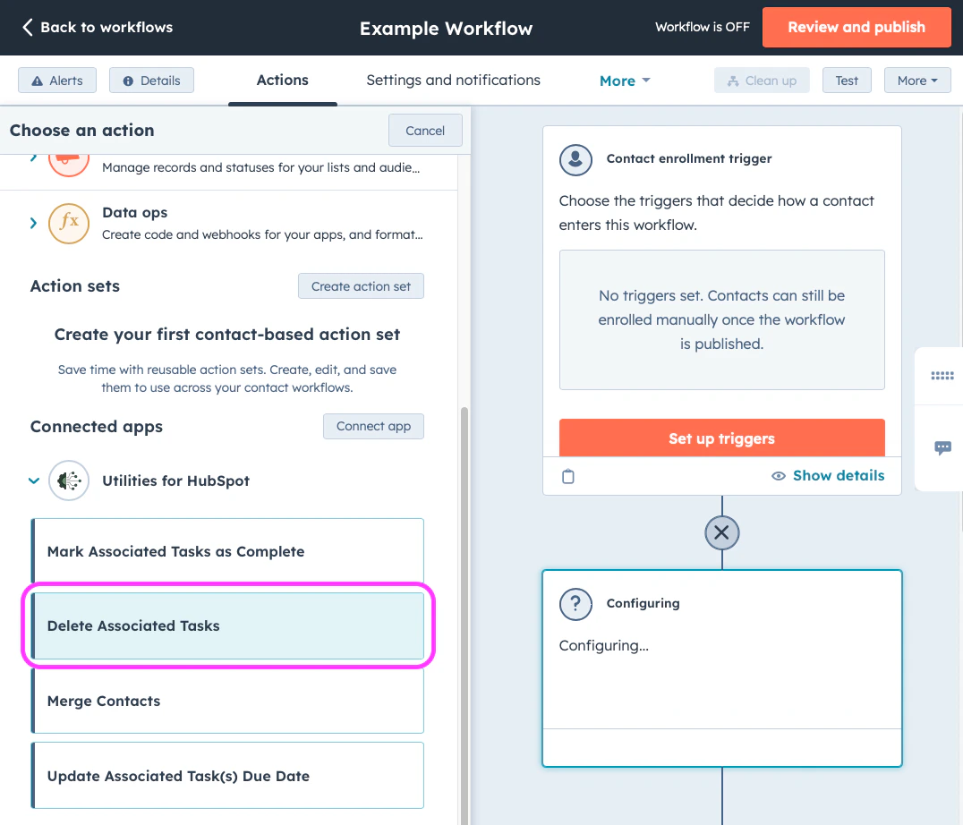
Task: Click the contact enrollment trigger person icon
Action: click(x=575, y=160)
